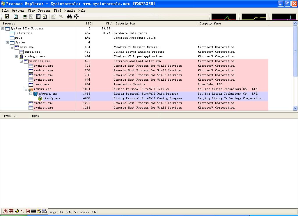The height and width of the screenshot is (216, 298).
Task: Collapse the rfwmain.exe tree node
Action: point(31,94)
